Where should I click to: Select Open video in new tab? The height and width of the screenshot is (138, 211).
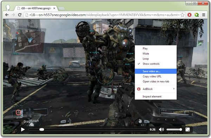[x=156, y=82]
